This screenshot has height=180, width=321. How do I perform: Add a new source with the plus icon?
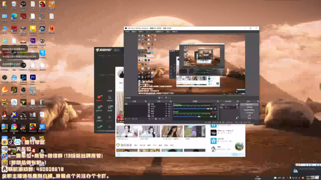(x=149, y=119)
